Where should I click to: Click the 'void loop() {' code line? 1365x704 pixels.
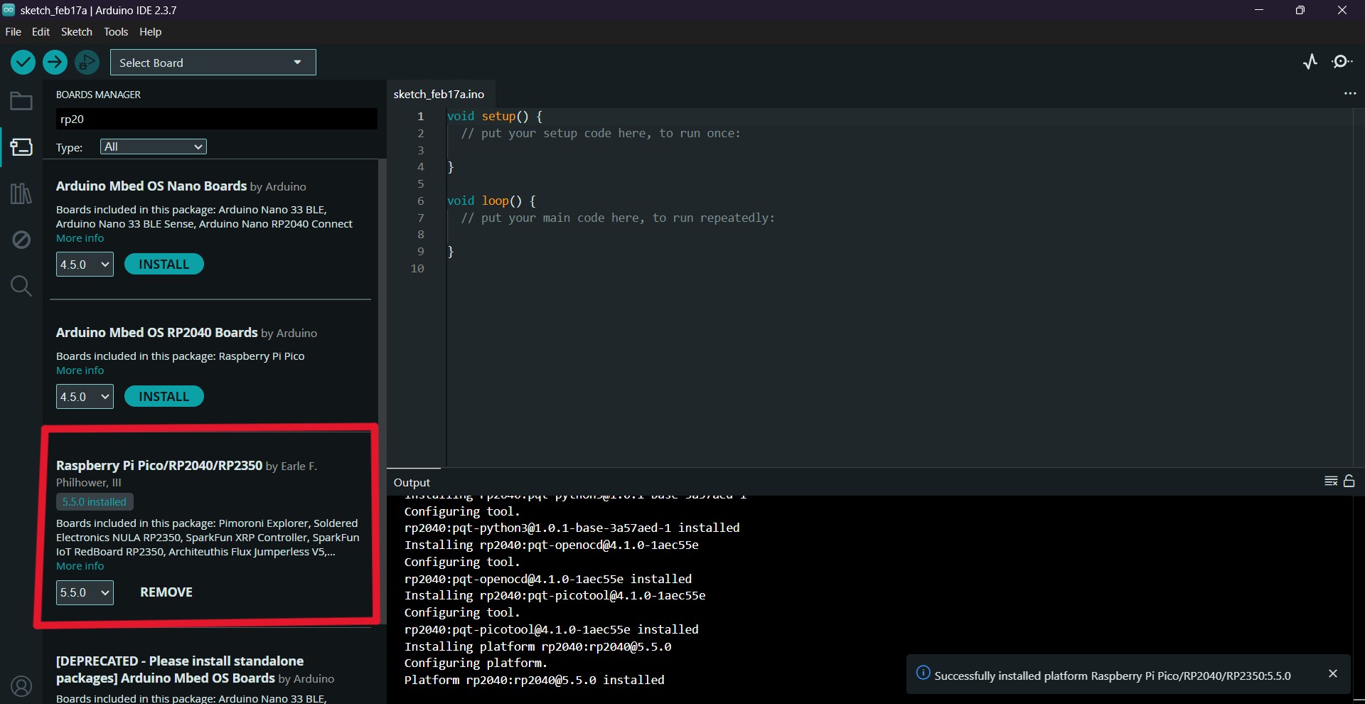point(491,201)
